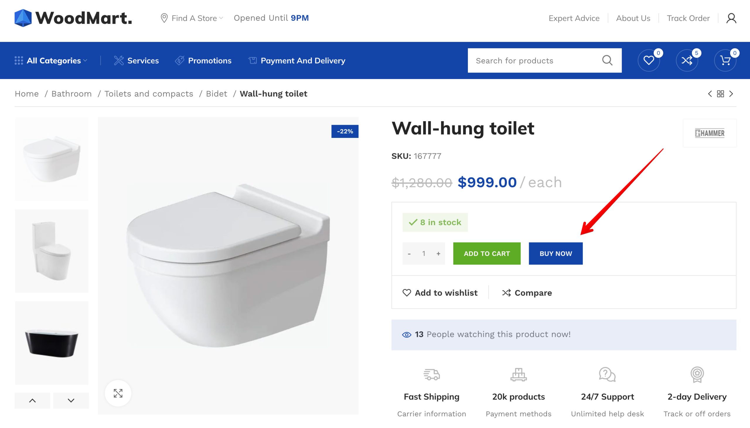Go to the next product arrow
The height and width of the screenshot is (428, 750).
pos(731,94)
